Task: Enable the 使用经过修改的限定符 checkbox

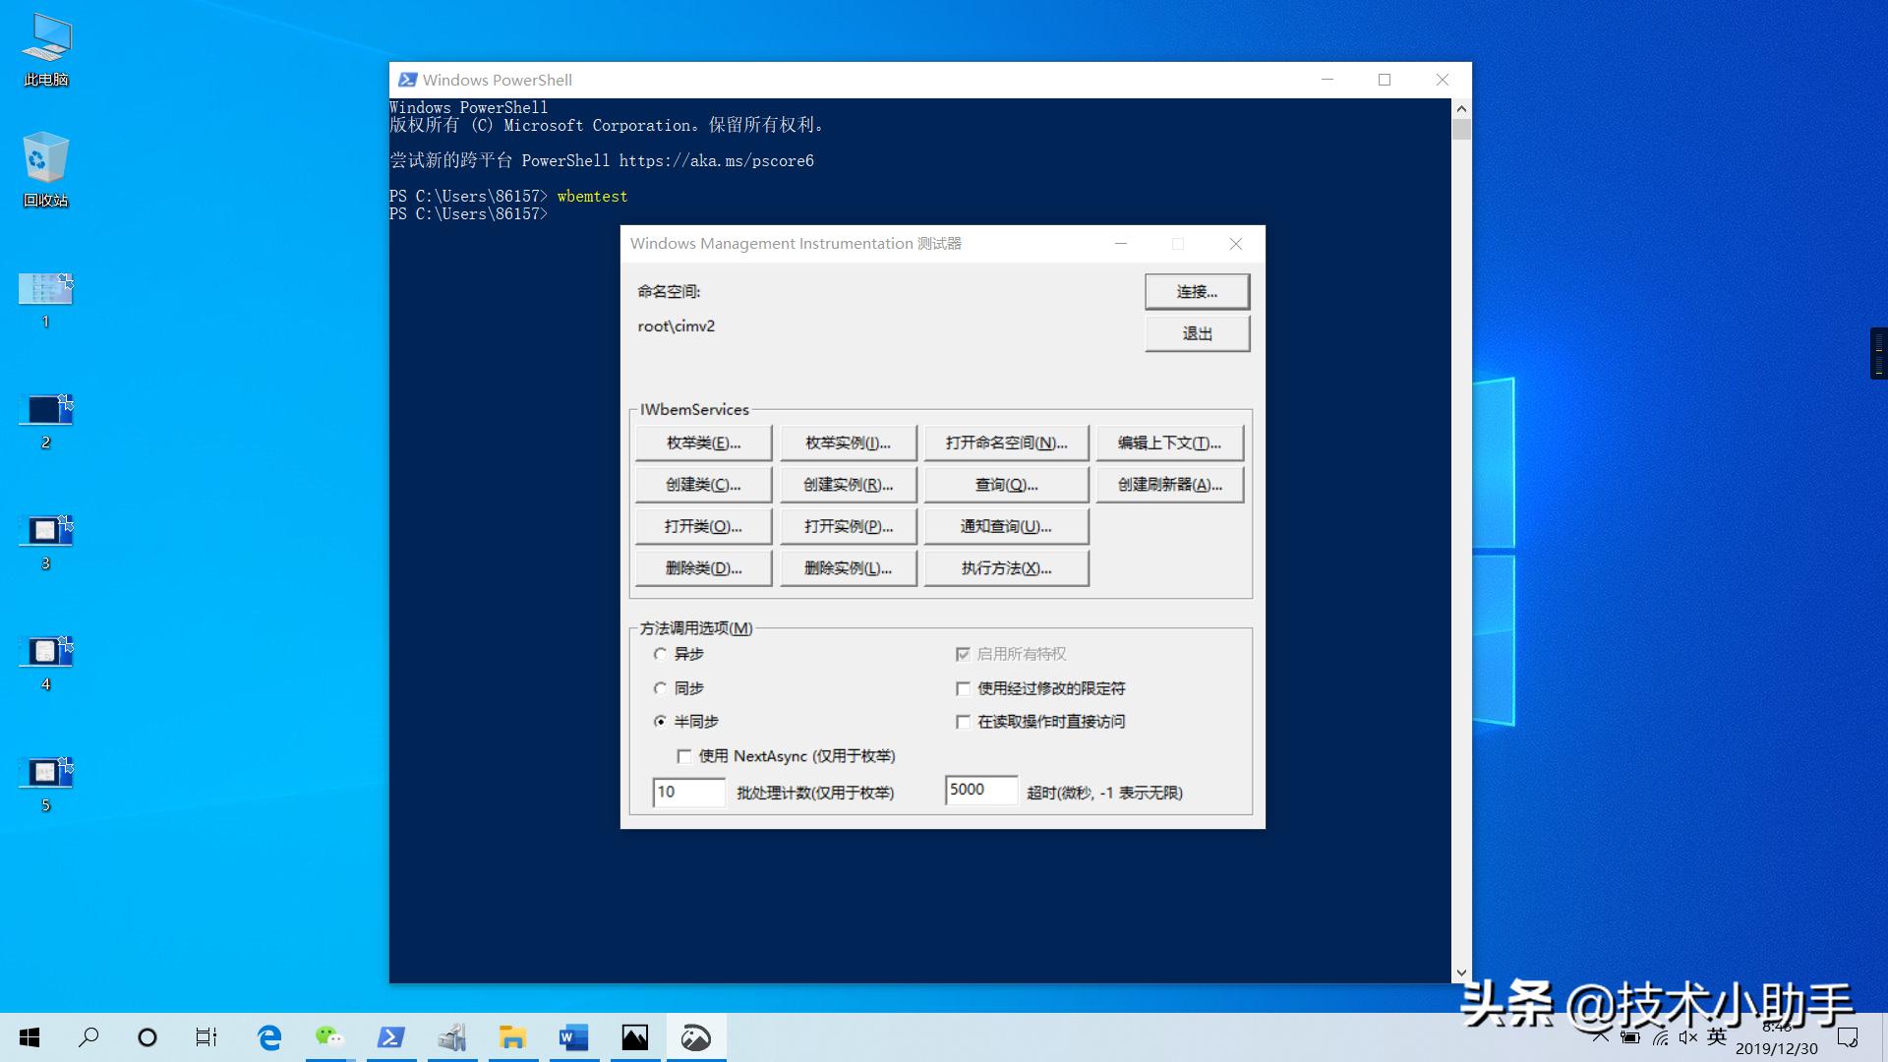Action: point(964,688)
